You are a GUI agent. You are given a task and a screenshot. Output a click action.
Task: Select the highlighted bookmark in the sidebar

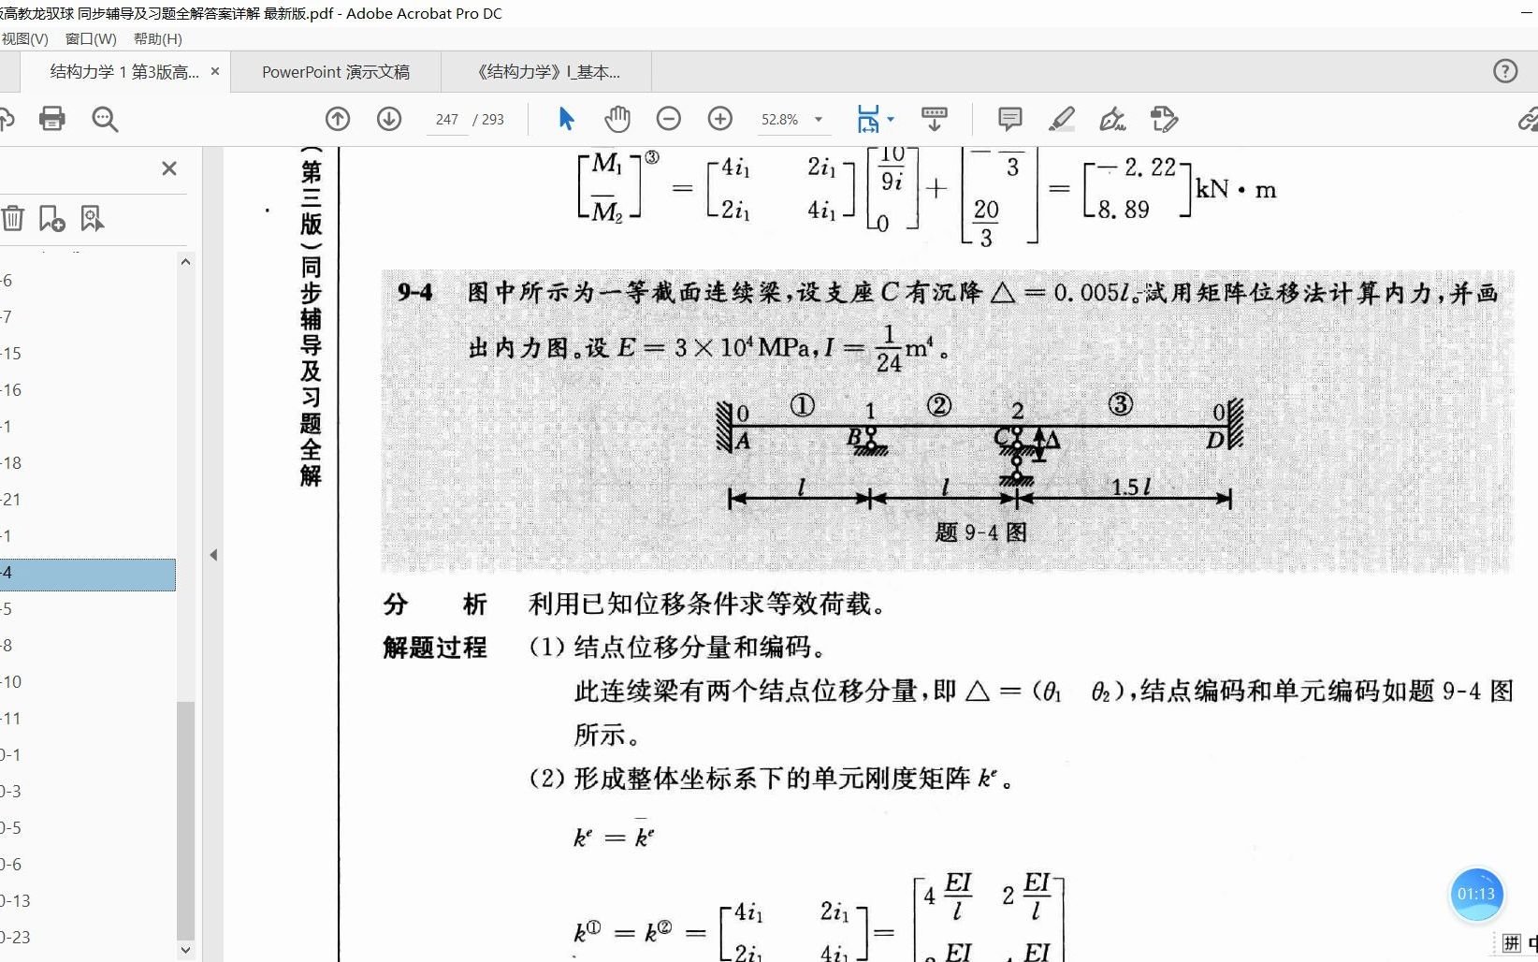click(89, 573)
